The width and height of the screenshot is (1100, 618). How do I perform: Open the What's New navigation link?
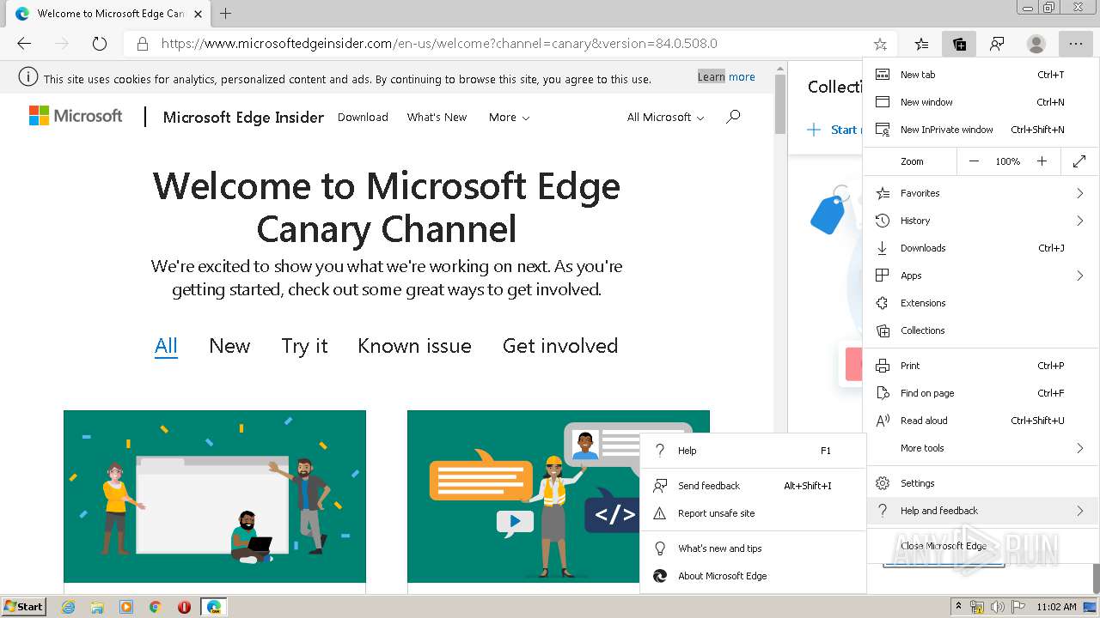pos(437,117)
